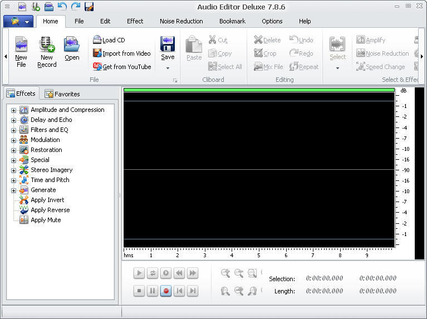Click Redo in Editing group

click(x=301, y=53)
